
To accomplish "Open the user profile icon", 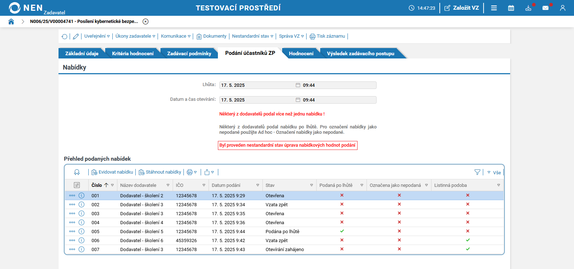I will 563,8.
